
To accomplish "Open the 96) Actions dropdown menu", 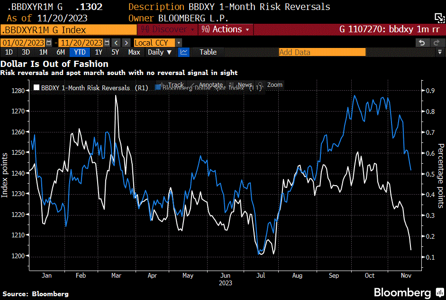I will click(225, 29).
